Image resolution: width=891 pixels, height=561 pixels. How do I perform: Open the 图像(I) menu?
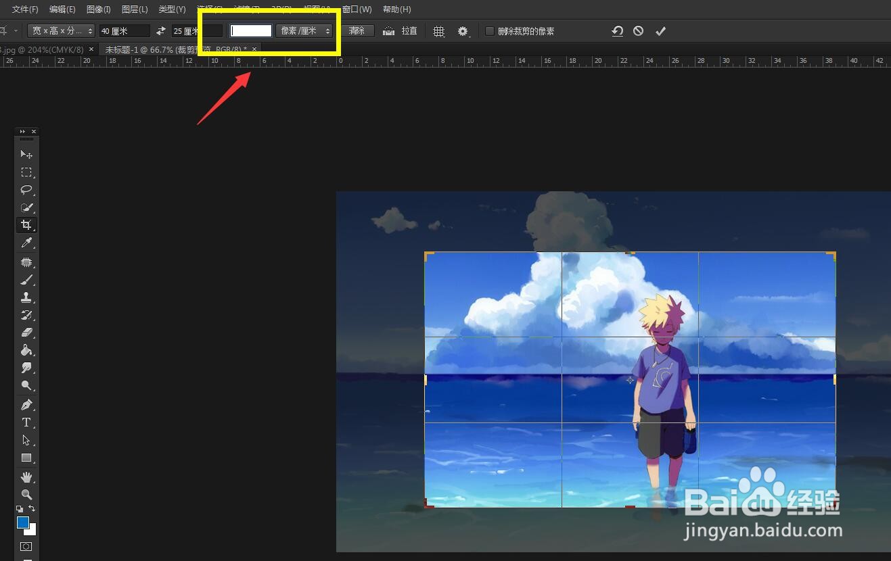point(99,9)
